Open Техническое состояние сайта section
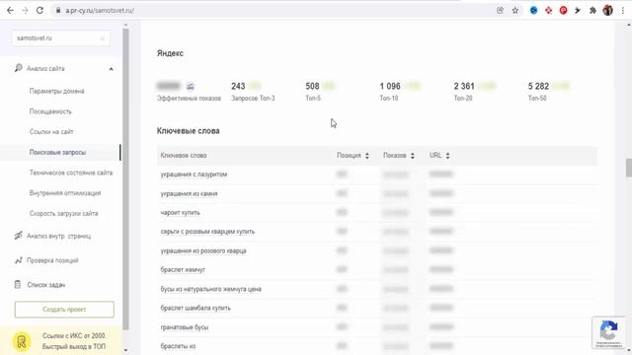This screenshot has height=355, width=632. (x=71, y=173)
